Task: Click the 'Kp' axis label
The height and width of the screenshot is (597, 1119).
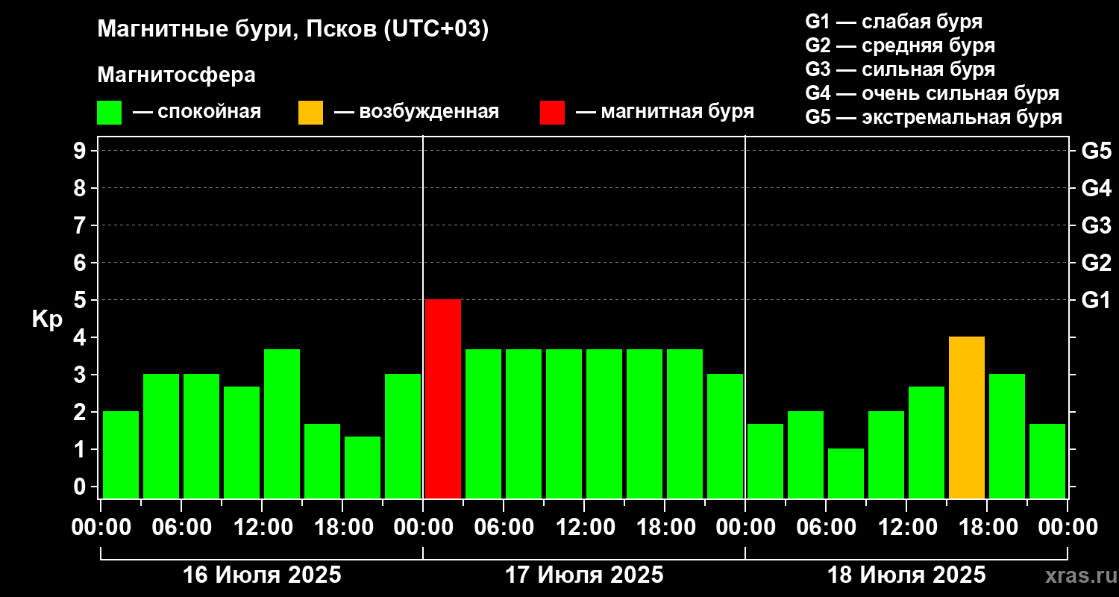Action: 47,319
